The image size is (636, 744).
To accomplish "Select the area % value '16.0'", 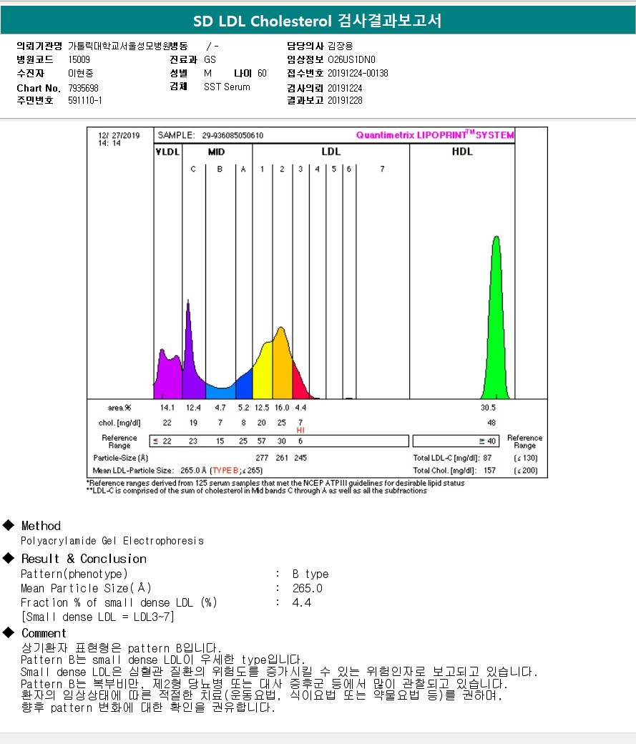I will [282, 408].
